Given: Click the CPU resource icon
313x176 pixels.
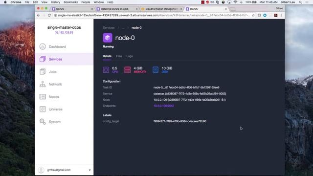Looking at the screenshot, I should click(x=106, y=70).
